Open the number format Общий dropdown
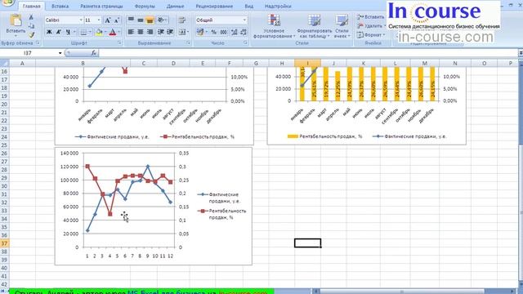523x294 pixels. 244,20
